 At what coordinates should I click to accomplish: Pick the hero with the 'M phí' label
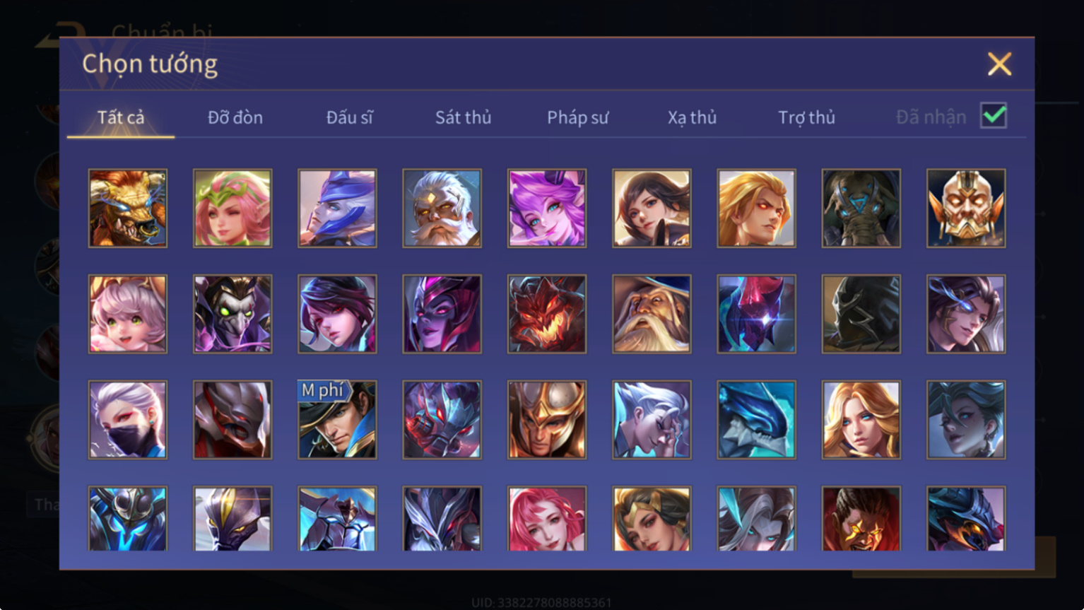tap(338, 420)
